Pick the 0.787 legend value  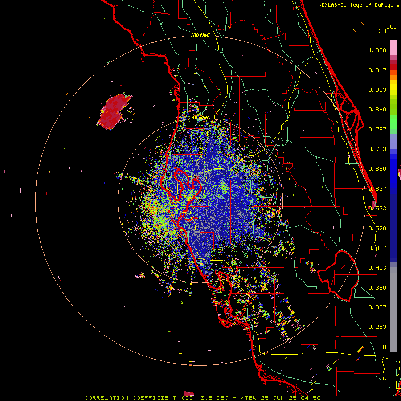click(377, 129)
